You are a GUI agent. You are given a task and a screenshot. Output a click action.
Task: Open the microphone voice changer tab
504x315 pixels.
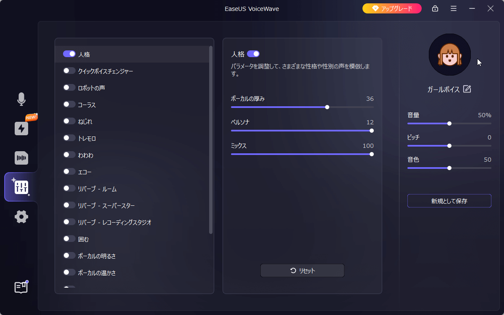(x=21, y=99)
